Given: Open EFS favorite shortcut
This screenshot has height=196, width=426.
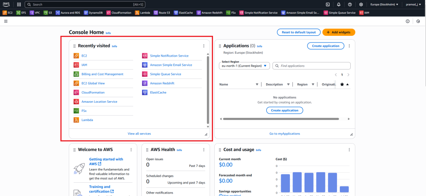Looking at the screenshot, I should [x=21, y=12].
